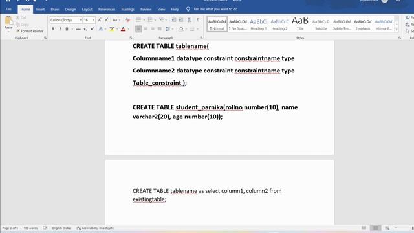
Task: Switch to the Layout tab
Action: tap(87, 9)
